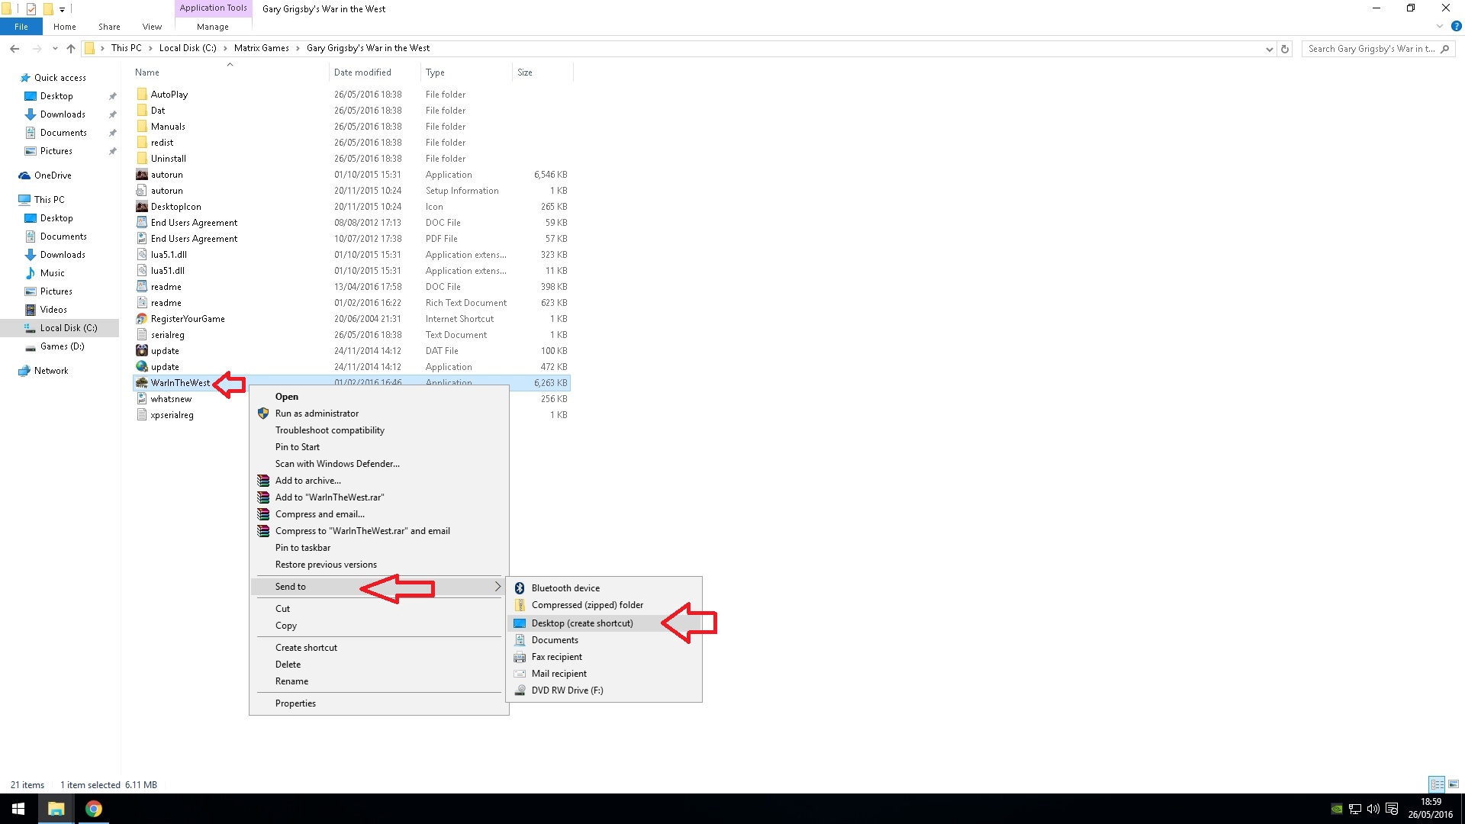This screenshot has height=824, width=1465.
Task: Expand the This PC breadcrumb chevron
Action: (x=150, y=48)
